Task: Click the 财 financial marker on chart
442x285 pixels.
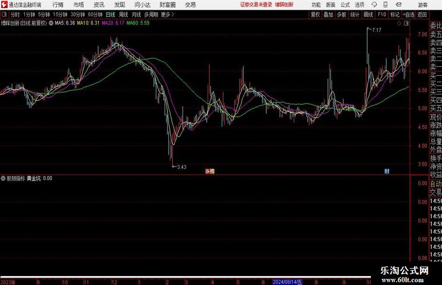Action: [x=387, y=171]
